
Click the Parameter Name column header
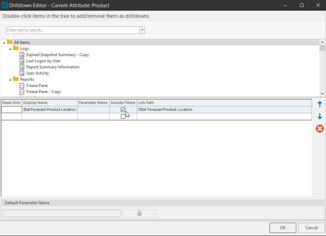click(x=93, y=103)
